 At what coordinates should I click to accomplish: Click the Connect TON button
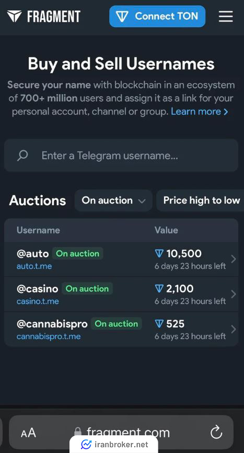(x=157, y=17)
